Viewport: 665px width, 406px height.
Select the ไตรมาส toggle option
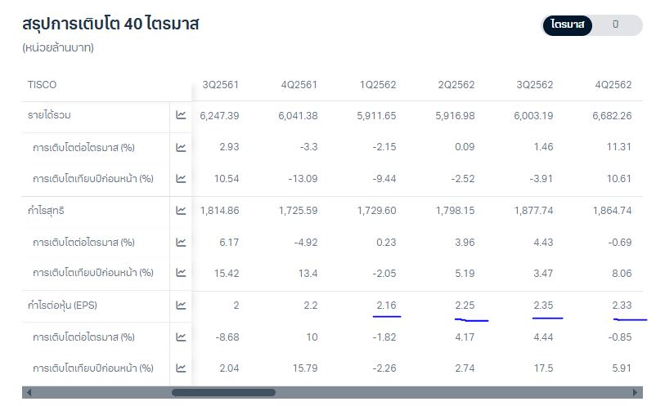568,25
